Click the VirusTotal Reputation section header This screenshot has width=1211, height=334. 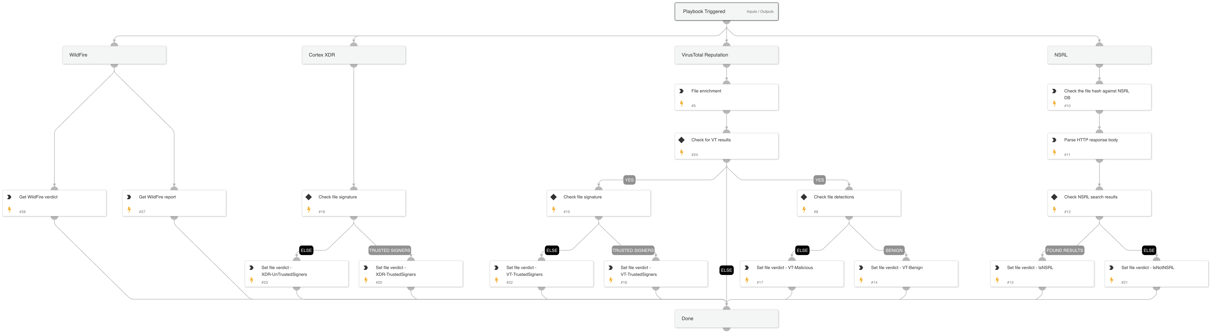click(726, 55)
